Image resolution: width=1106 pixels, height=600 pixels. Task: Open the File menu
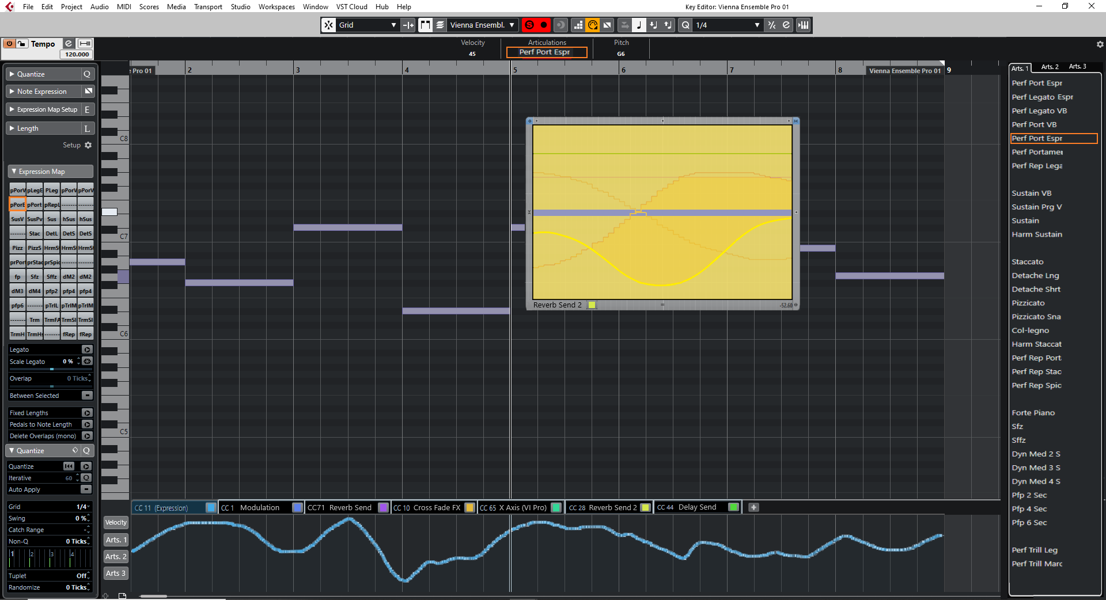(x=28, y=7)
